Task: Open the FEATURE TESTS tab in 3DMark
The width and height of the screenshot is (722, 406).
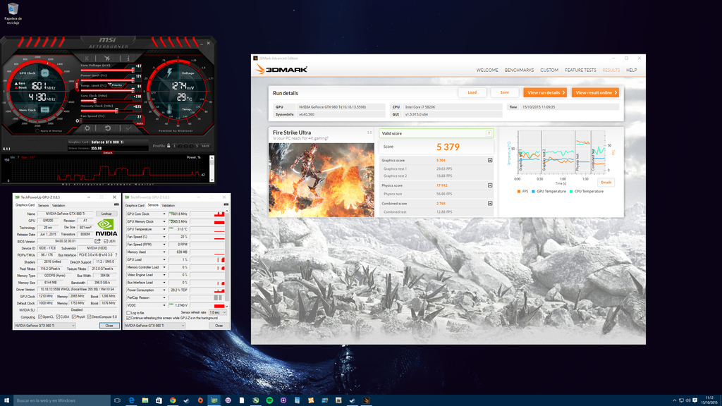Action: pyautogui.click(x=580, y=70)
